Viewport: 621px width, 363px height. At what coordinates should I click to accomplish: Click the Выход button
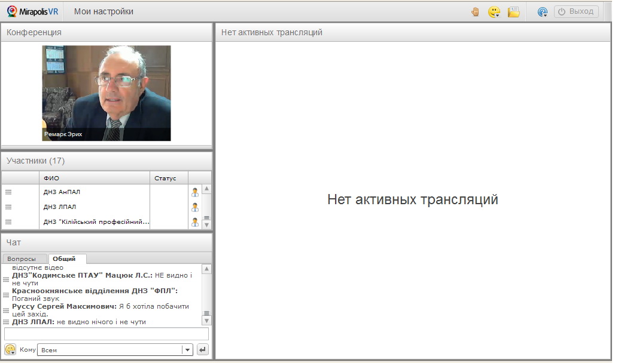[x=576, y=11]
